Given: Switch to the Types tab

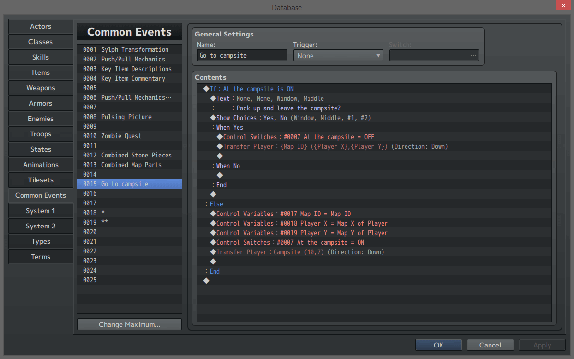Looking at the screenshot, I should (x=41, y=241).
